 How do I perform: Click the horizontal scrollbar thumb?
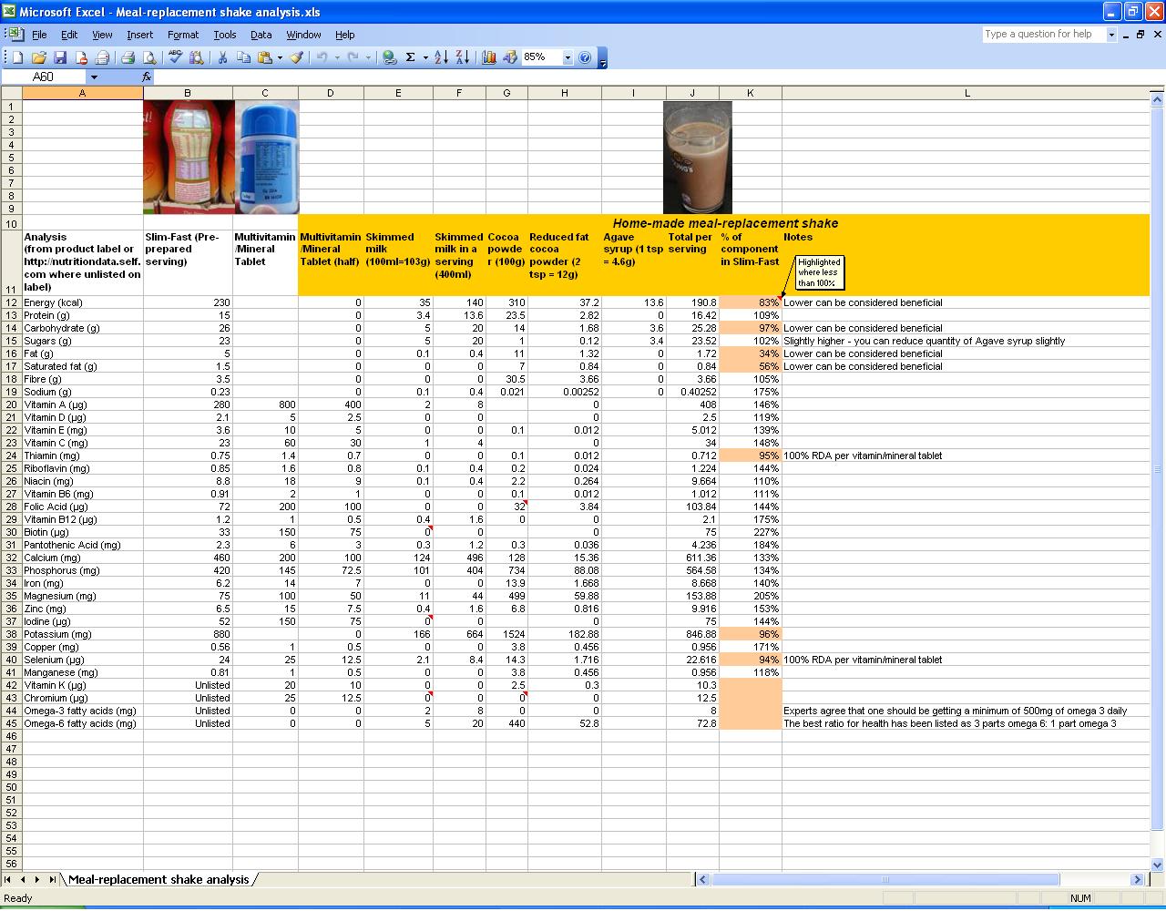pos(885,880)
